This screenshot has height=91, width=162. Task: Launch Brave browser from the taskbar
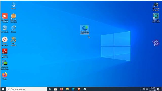[79, 89]
